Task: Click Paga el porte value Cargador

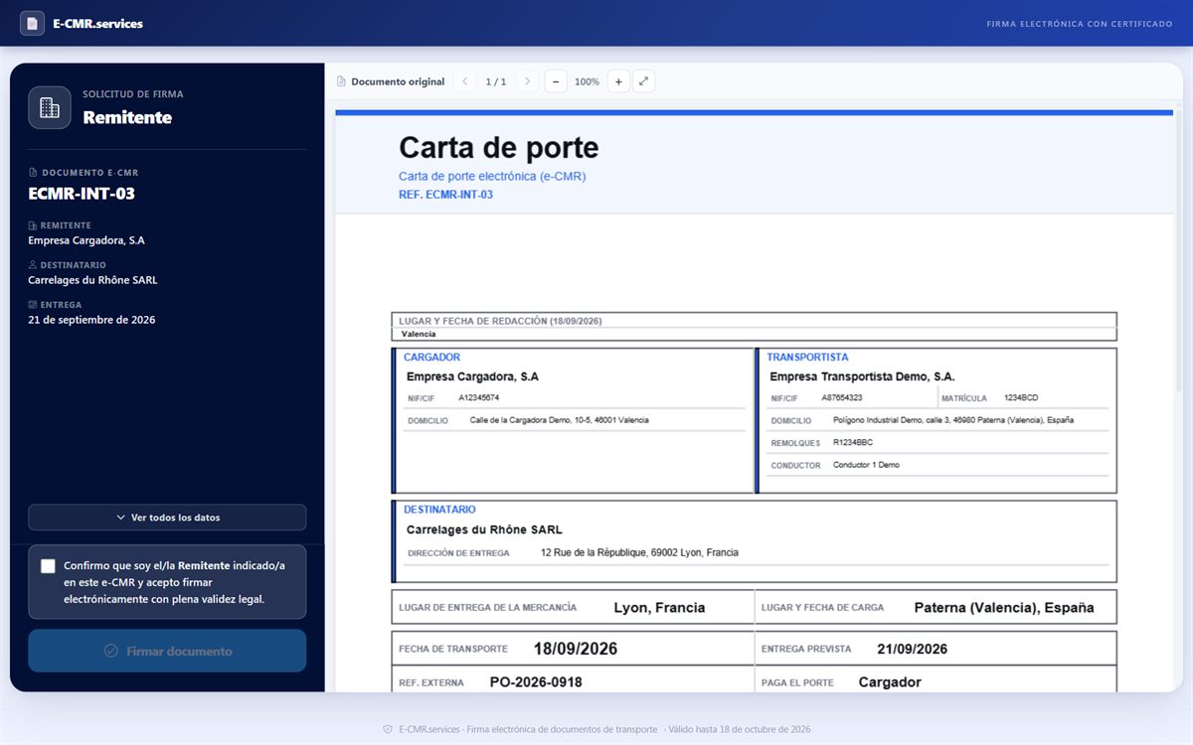Action: tap(890, 682)
